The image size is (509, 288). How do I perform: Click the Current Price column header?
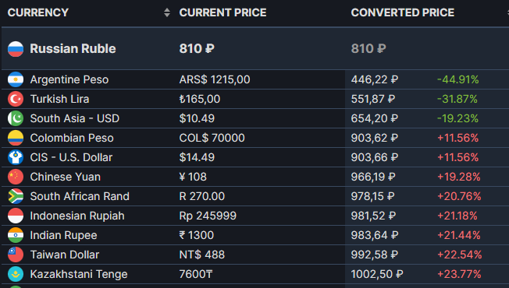click(222, 12)
